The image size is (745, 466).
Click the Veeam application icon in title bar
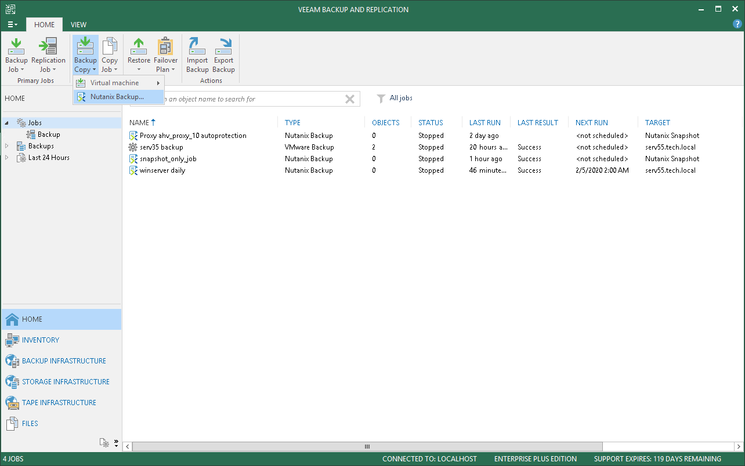[10, 9]
